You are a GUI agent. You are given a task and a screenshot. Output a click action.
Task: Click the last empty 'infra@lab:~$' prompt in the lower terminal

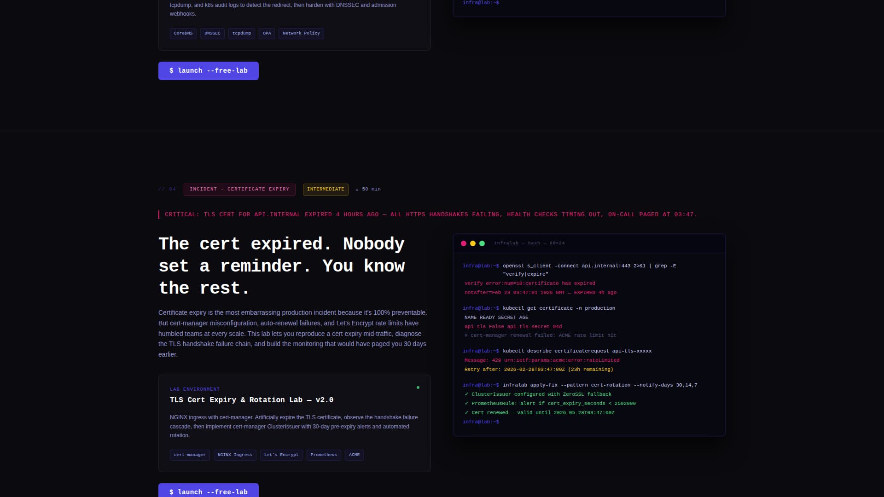click(x=481, y=422)
